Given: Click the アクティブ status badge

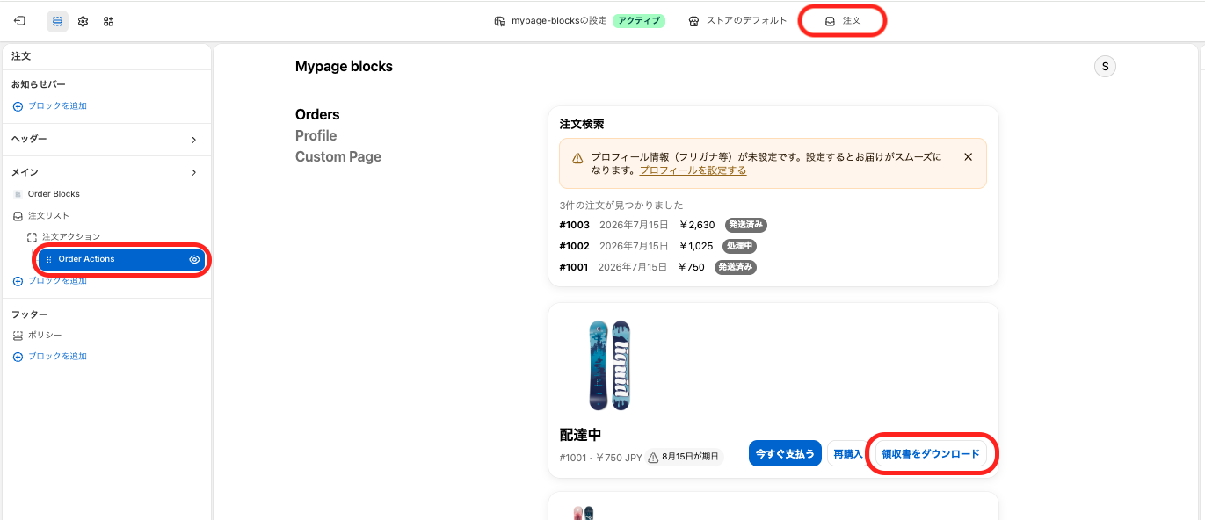Looking at the screenshot, I should point(639,21).
